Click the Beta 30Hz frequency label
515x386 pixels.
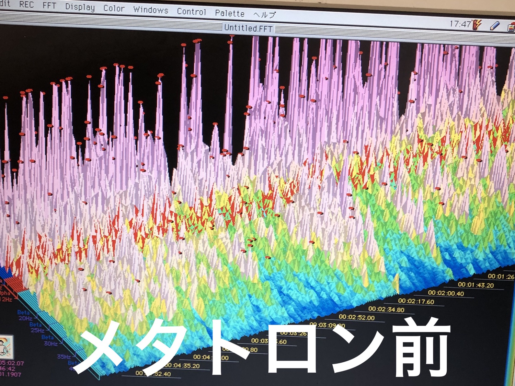(49, 340)
